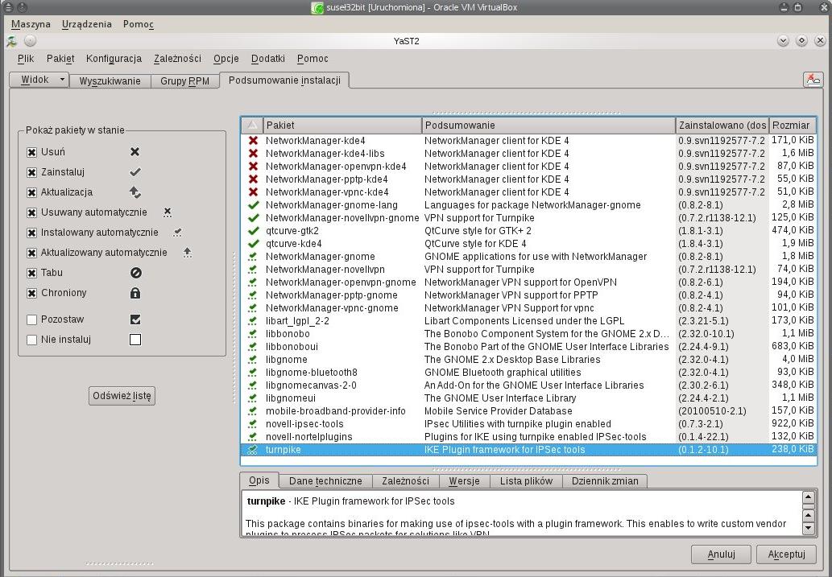832x577 pixels.
Task: Click the Akceptuj button
Action: pyautogui.click(x=786, y=554)
